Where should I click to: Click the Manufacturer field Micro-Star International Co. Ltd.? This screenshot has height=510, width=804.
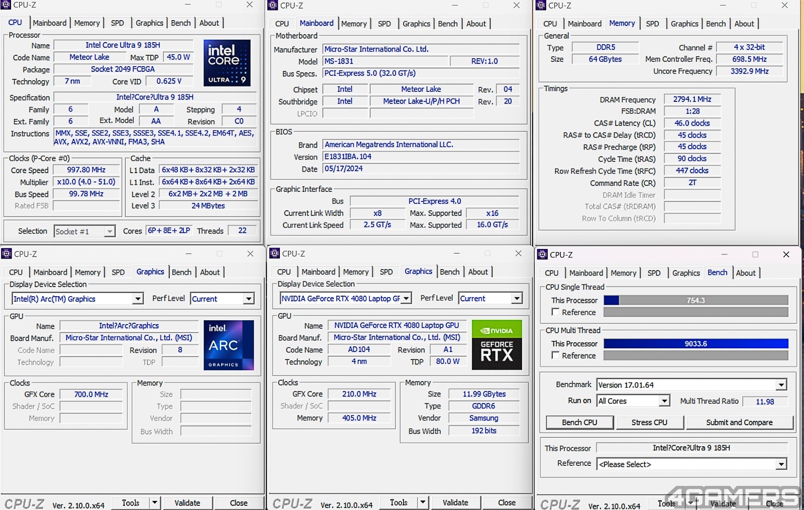[421, 49]
